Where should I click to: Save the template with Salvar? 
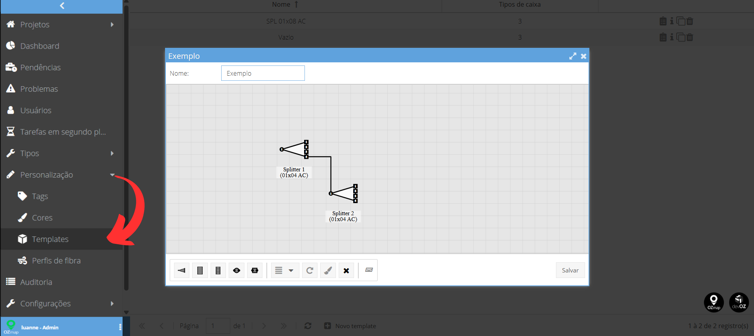tap(570, 270)
